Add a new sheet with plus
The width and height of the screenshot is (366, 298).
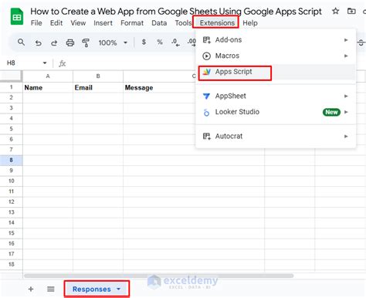click(31, 289)
